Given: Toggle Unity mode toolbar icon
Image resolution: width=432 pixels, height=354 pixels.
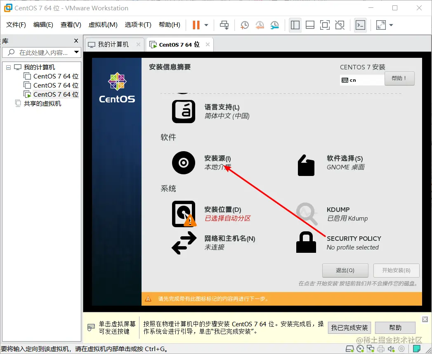Looking at the screenshot, I should [340, 25].
